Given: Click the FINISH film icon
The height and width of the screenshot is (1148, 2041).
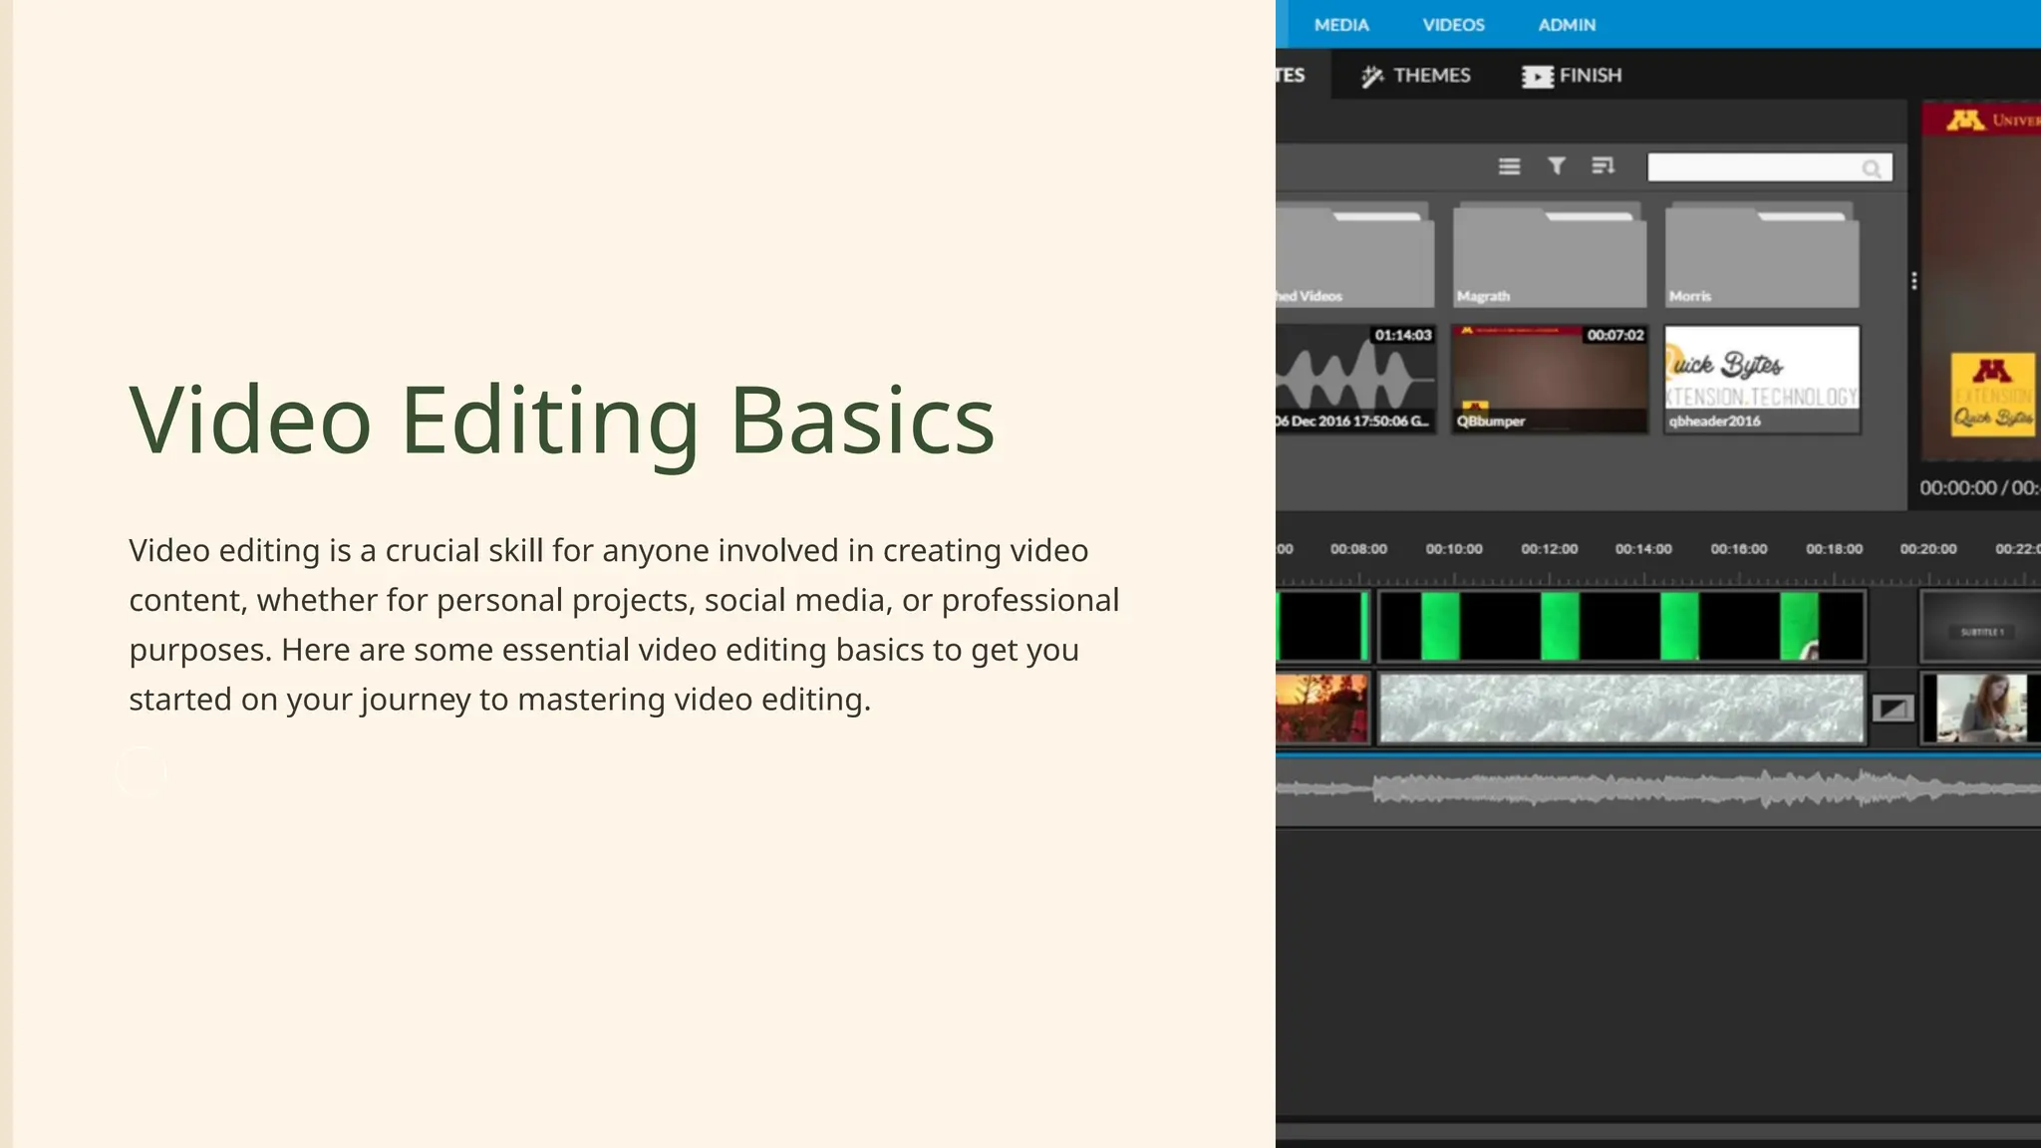Looking at the screenshot, I should (1537, 77).
